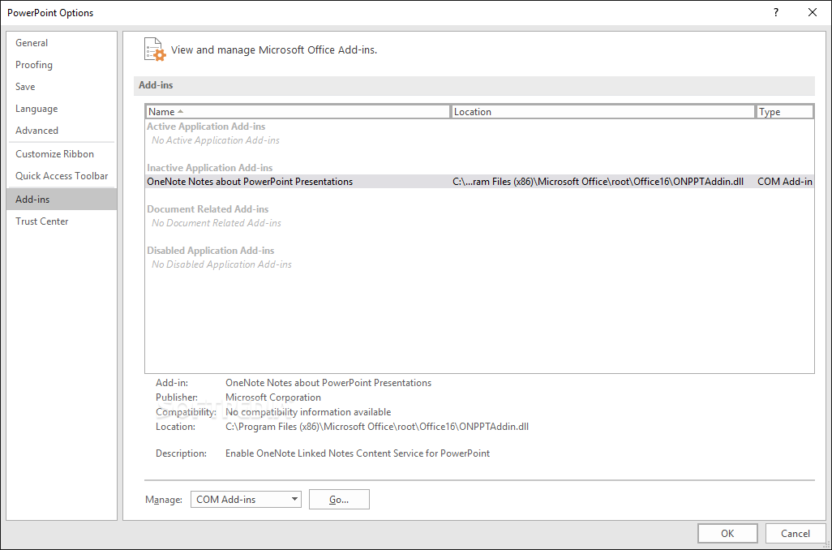Click the Disabled Application Add-ins group heading
832x550 pixels.
click(211, 251)
